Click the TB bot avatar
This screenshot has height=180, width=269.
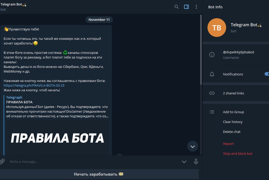pyautogui.click(x=217, y=28)
